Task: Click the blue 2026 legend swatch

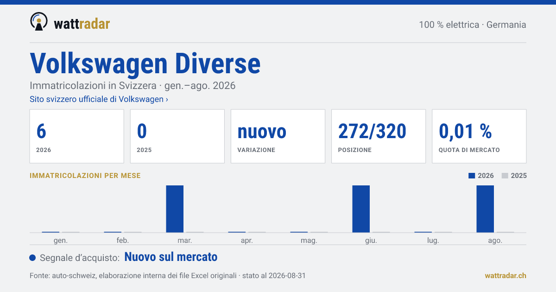Action: pos(472,176)
